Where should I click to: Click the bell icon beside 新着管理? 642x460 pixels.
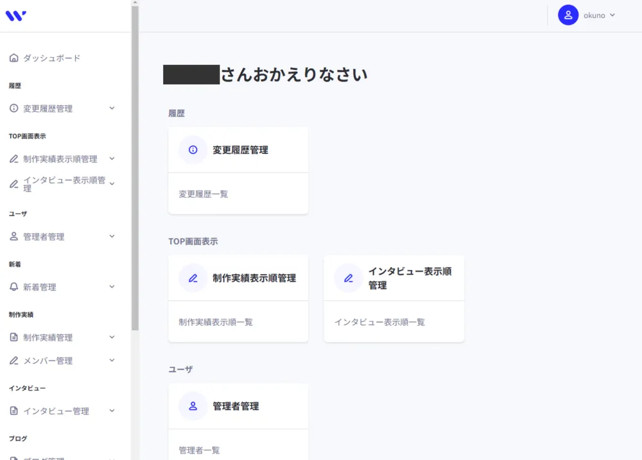click(14, 287)
